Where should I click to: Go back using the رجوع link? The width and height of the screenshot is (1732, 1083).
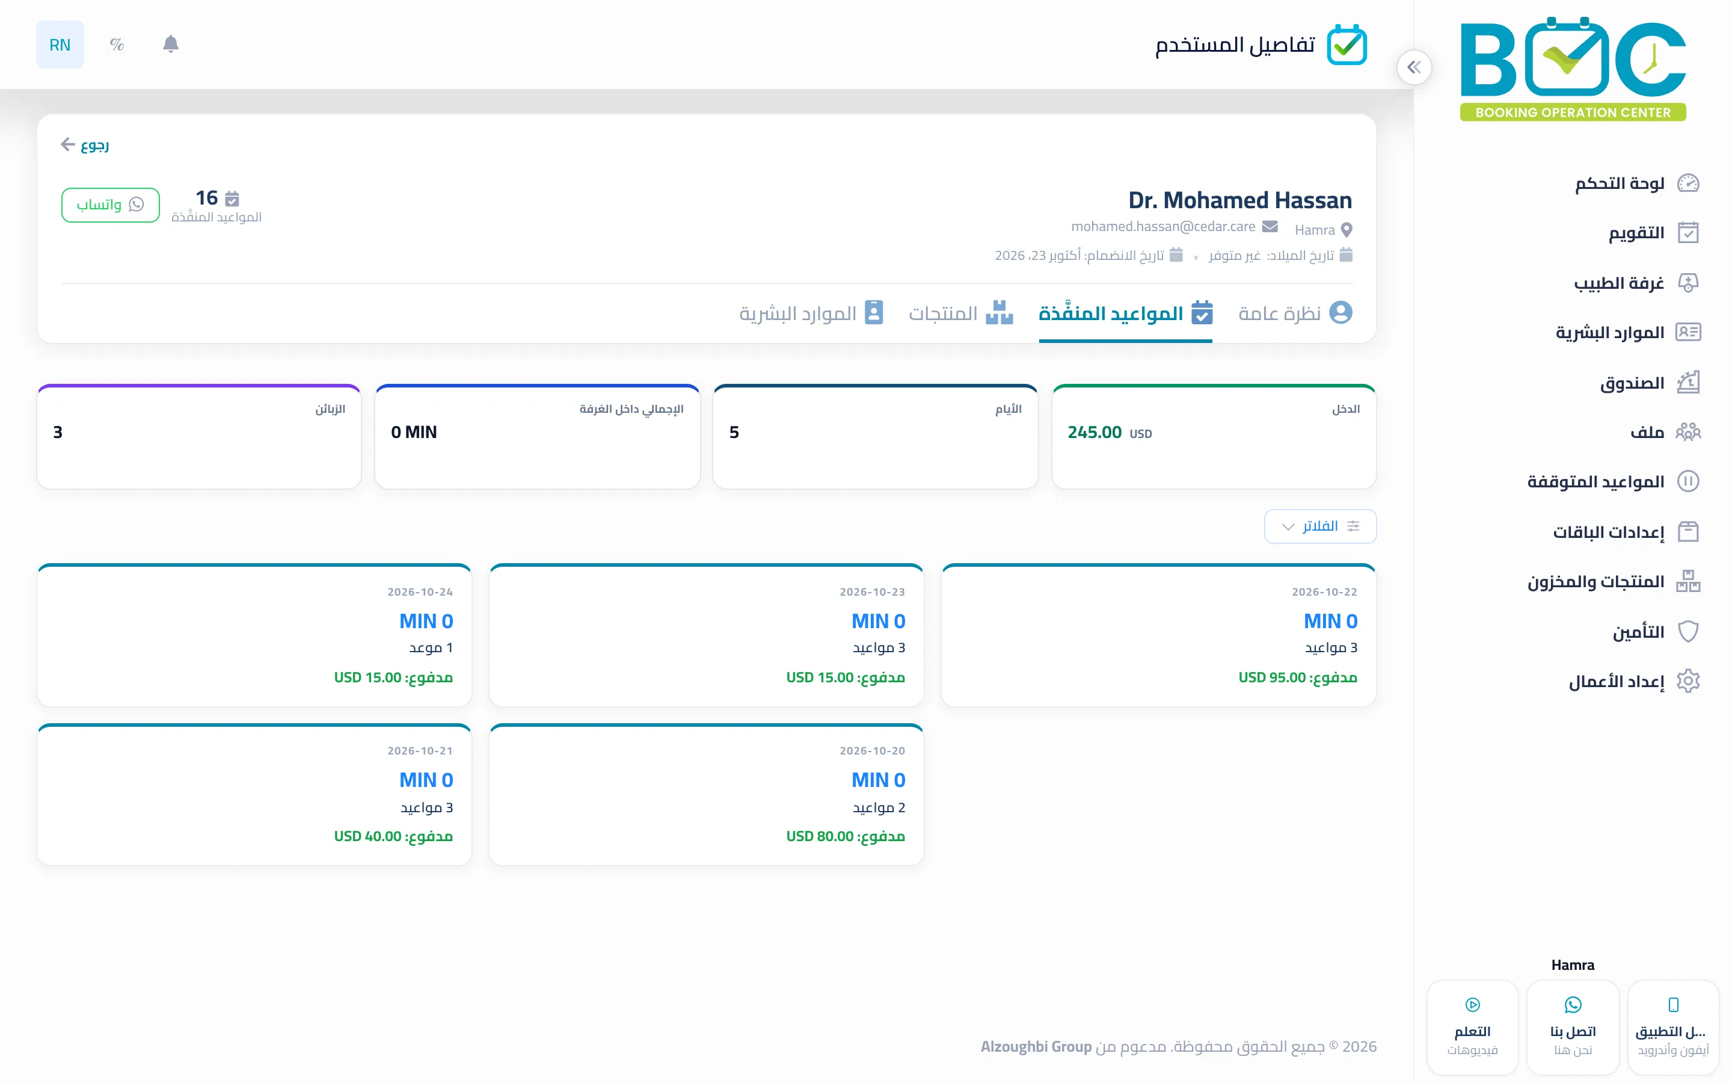[x=85, y=146]
